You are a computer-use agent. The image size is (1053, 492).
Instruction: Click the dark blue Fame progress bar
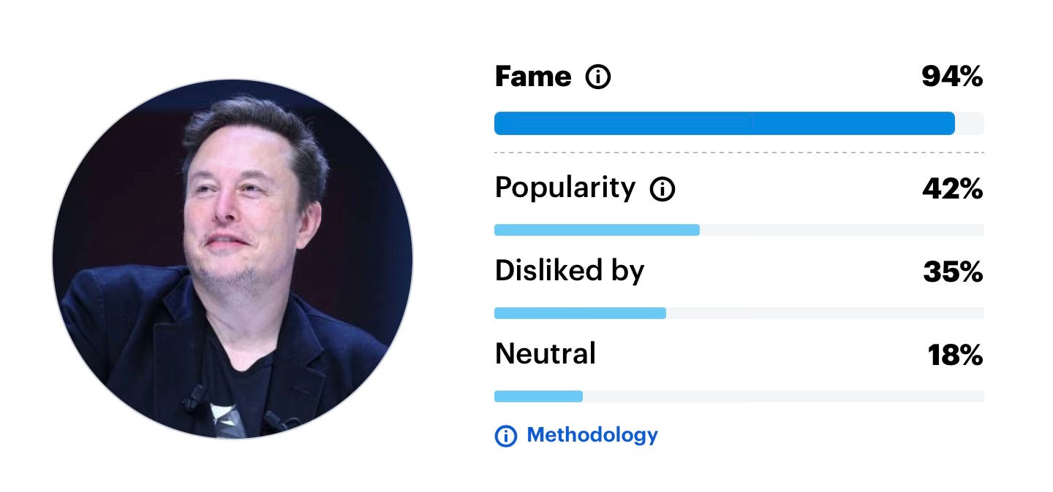click(724, 123)
